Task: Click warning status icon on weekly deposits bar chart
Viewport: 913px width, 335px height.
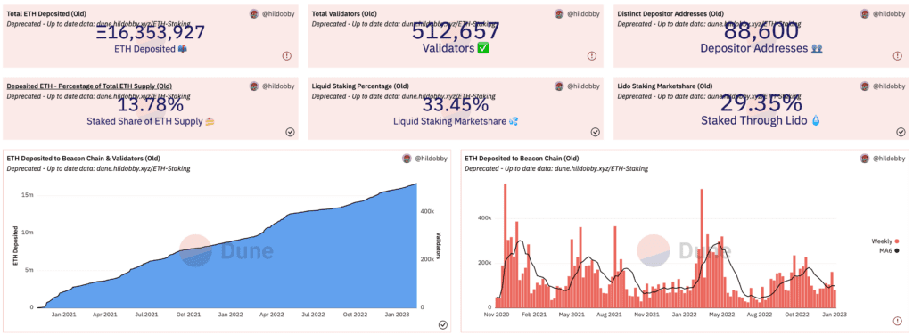Action: [x=897, y=321]
